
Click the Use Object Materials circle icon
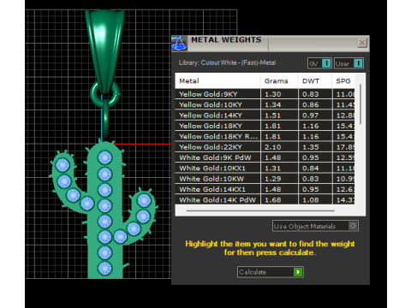click(x=353, y=226)
